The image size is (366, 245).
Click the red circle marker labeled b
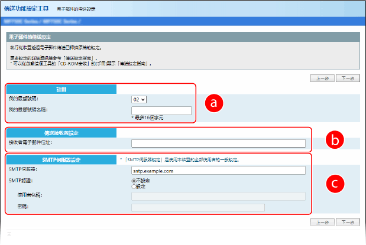[x=334, y=141]
